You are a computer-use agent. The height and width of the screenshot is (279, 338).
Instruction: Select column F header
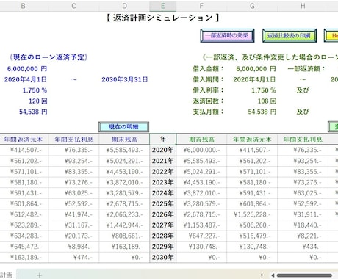point(201,6)
